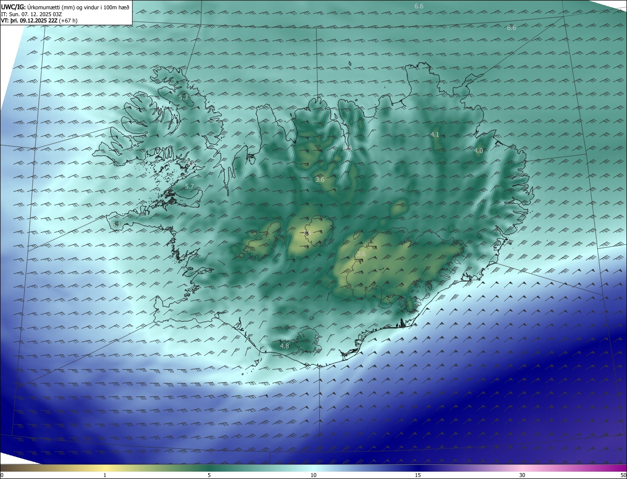Screen dimensions: 627x479
Task: Pick the magenta color at the scale's end
Action: (x=623, y=468)
